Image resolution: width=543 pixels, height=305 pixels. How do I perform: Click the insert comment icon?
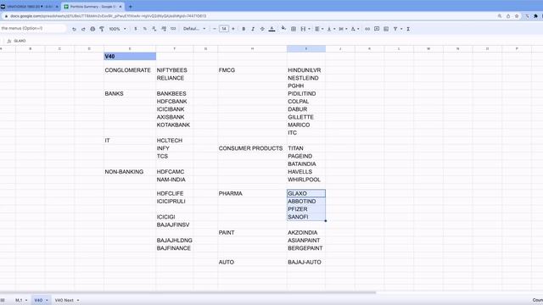[377, 29]
